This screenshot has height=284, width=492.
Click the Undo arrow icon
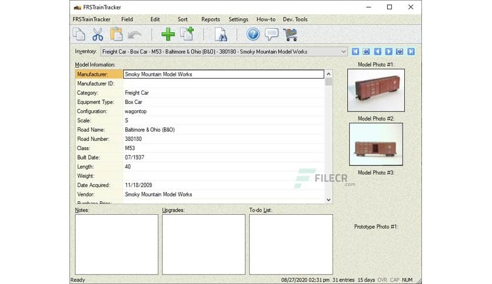pyautogui.click(x=135, y=35)
